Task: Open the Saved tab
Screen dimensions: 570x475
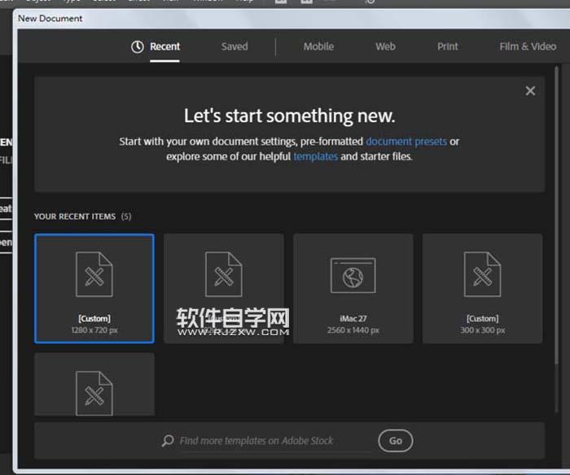Action: (x=235, y=46)
